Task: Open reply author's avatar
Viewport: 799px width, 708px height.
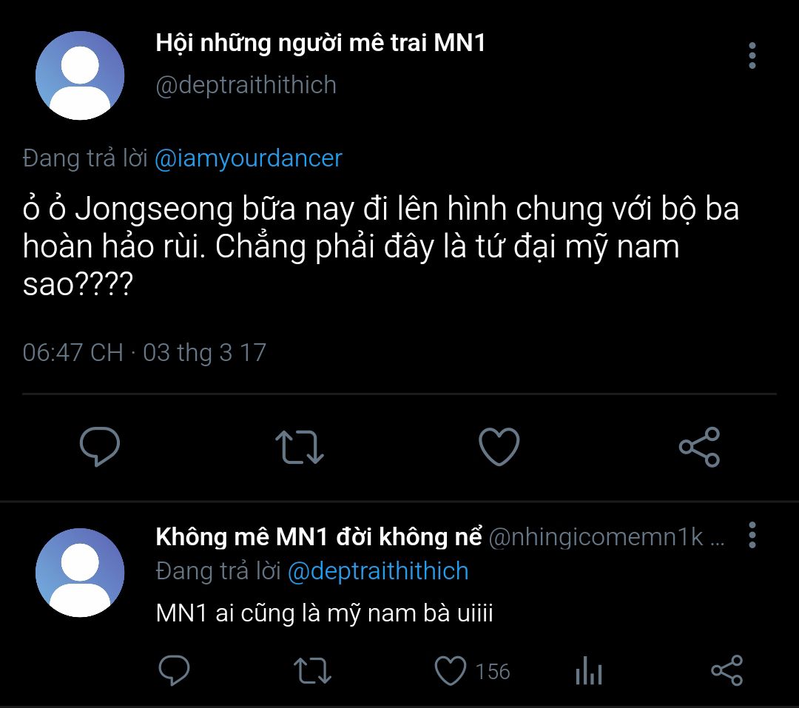Action: point(80,573)
